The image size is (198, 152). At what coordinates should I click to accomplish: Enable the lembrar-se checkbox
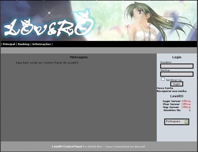163,79
